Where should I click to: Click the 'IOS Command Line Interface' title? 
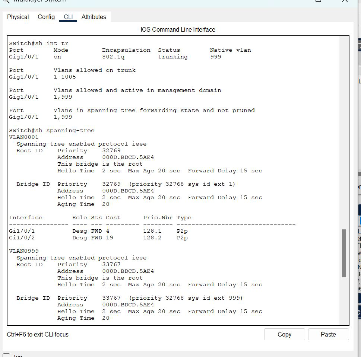point(178,29)
